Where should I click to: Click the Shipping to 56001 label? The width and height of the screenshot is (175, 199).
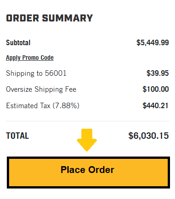click(36, 73)
